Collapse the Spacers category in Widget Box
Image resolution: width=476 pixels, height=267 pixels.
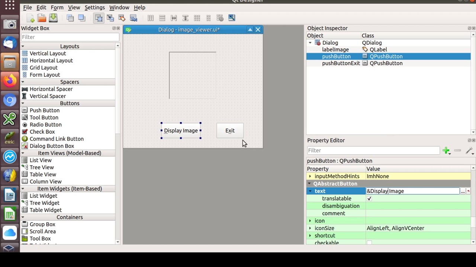23,82
